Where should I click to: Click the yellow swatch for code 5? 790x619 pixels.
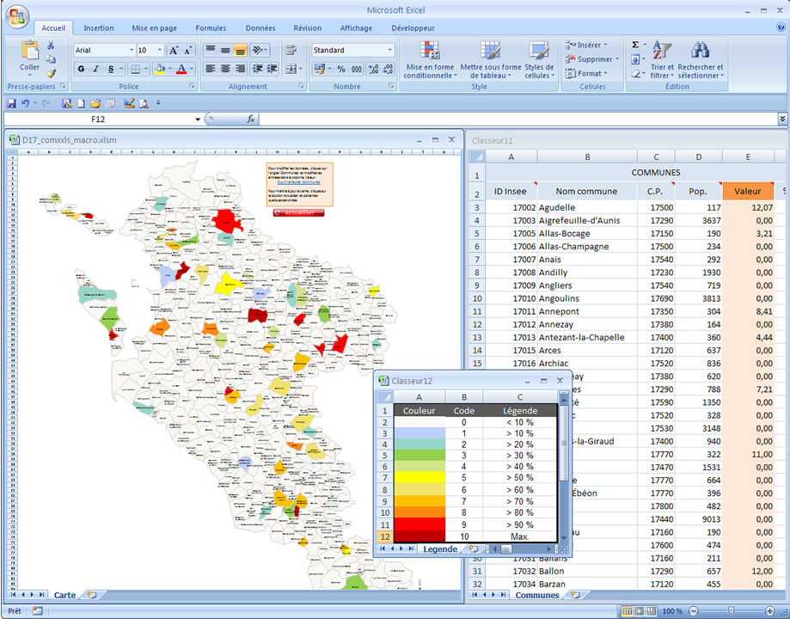coord(419,477)
